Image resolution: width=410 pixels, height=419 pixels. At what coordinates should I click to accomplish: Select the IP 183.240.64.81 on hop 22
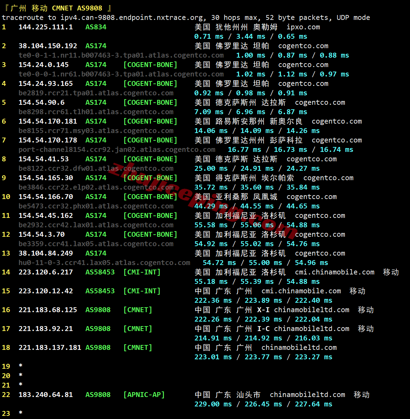(x=46, y=395)
